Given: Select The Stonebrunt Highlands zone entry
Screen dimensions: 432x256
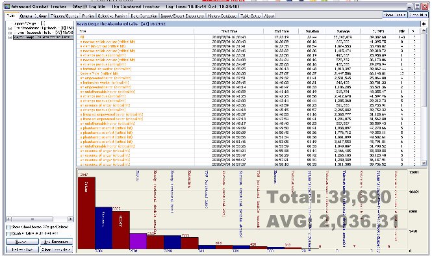Looking at the screenshot, I should tap(44, 28).
